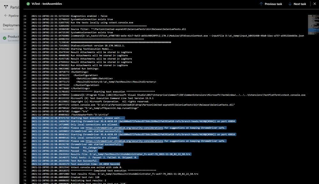
Task: Click the Next task down-arrow icon
Action: click(x=290, y=4)
